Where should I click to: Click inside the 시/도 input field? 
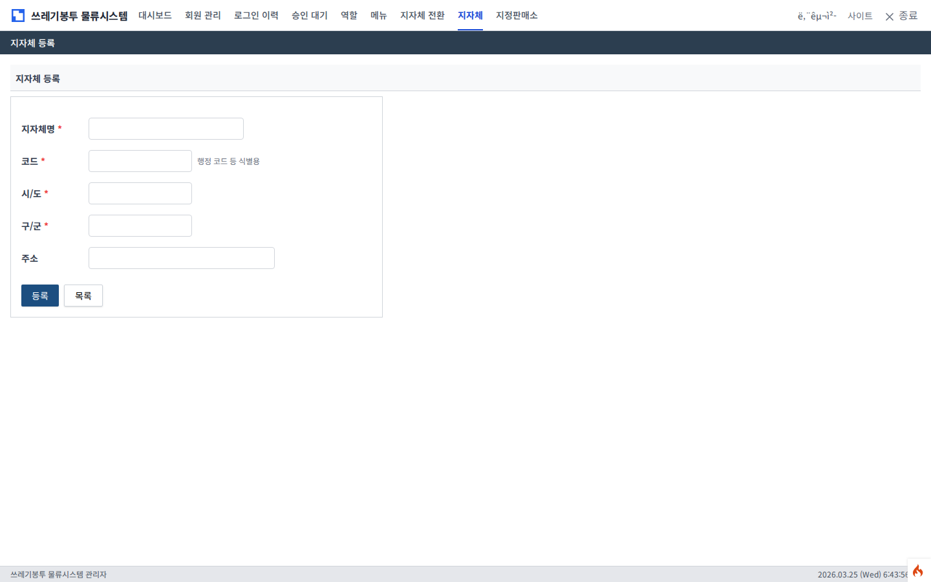pos(140,193)
